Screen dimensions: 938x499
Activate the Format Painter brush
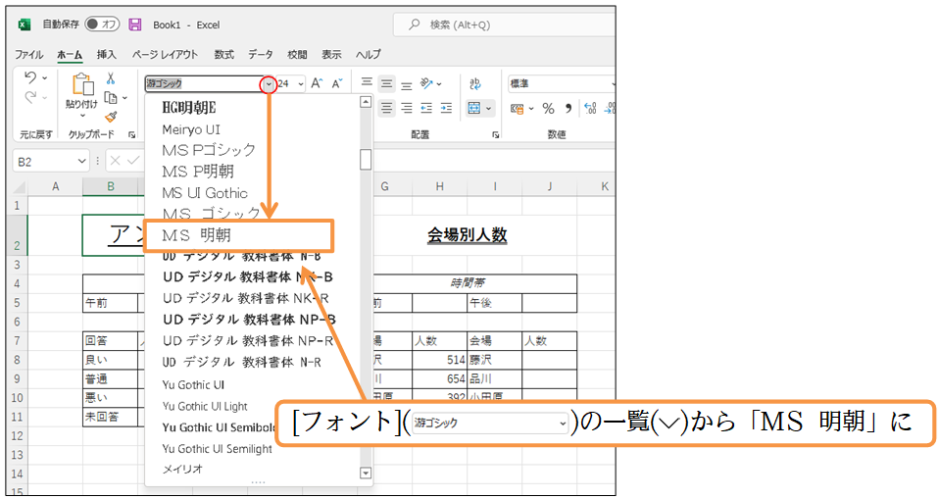[x=111, y=117]
